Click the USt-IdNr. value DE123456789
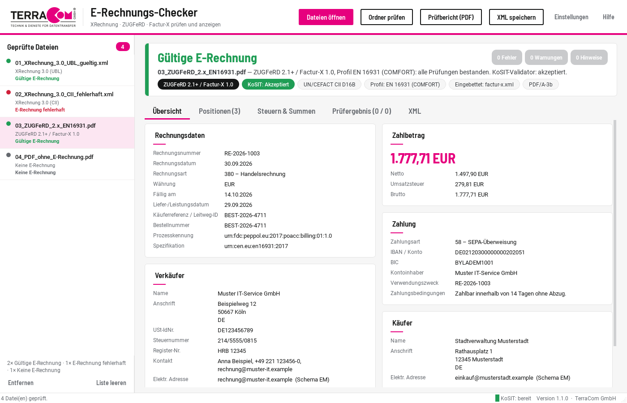 click(236, 330)
